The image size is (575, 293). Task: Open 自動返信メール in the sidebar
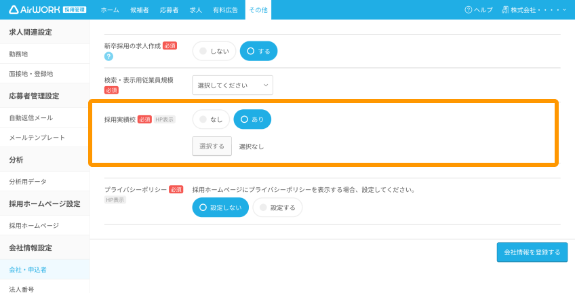[x=45, y=118]
